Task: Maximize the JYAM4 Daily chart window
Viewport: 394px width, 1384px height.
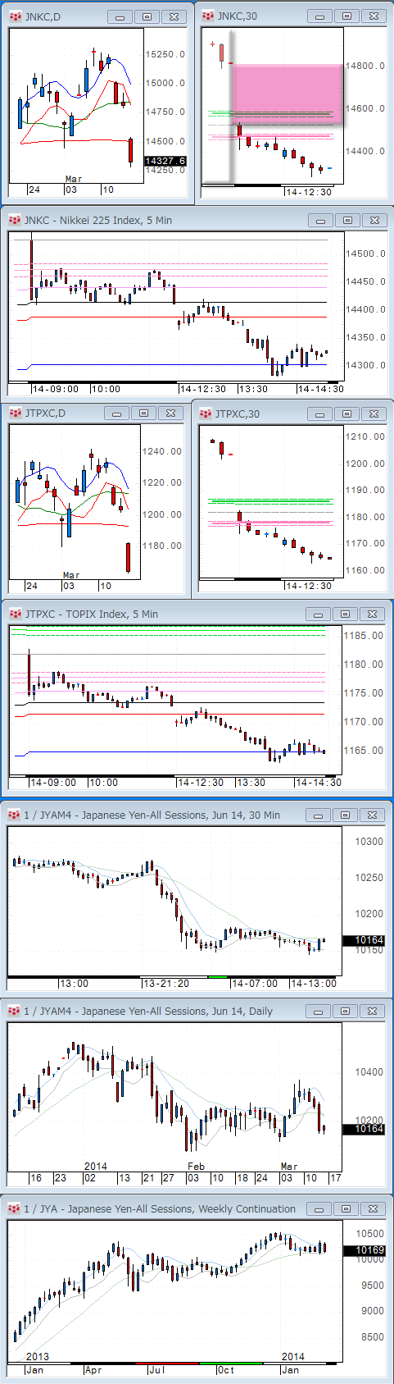Action: (346, 1012)
